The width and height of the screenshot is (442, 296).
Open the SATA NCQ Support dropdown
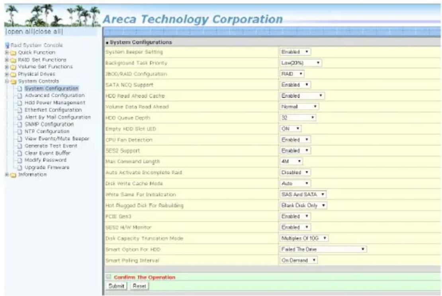295,85
